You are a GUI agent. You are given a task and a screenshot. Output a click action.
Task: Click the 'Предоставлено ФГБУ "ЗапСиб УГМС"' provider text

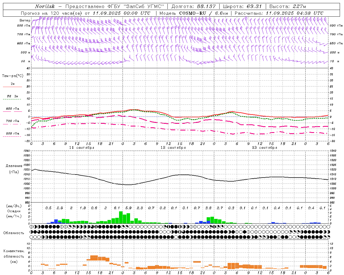(115, 6)
